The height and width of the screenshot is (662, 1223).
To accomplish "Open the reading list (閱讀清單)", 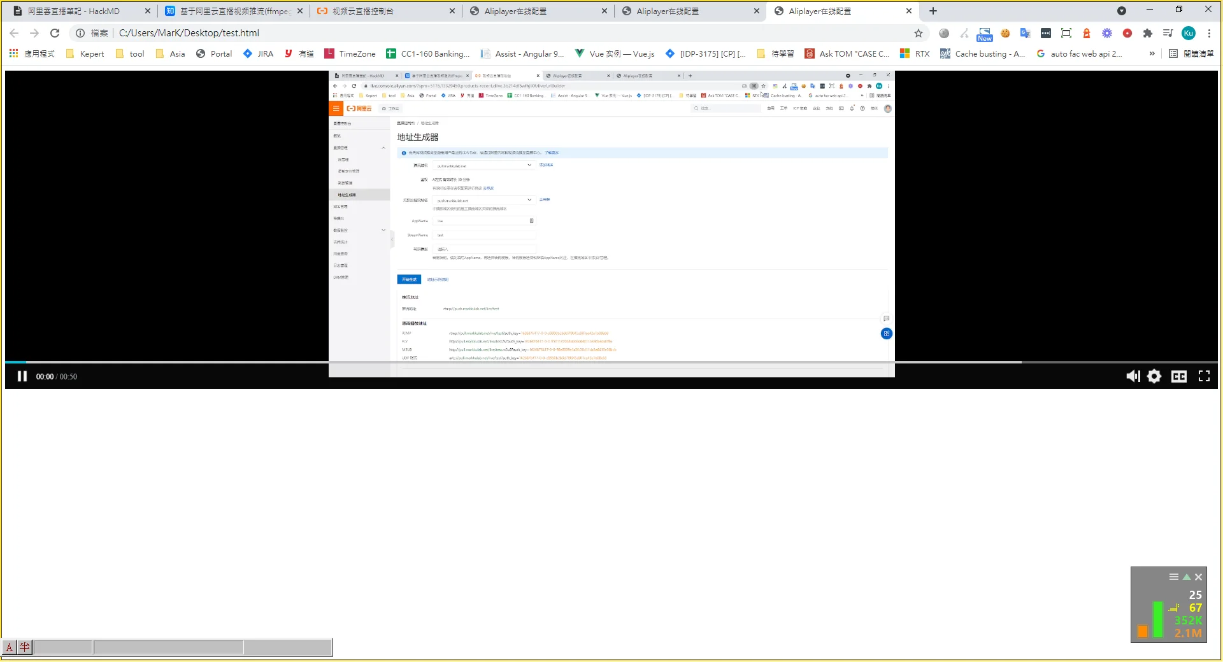I will [1191, 54].
